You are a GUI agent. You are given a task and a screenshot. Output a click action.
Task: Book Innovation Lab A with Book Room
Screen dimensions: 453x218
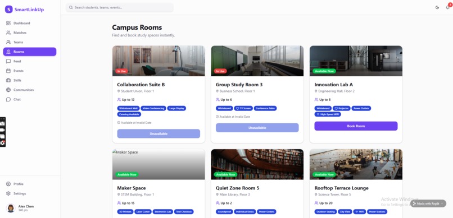356,126
